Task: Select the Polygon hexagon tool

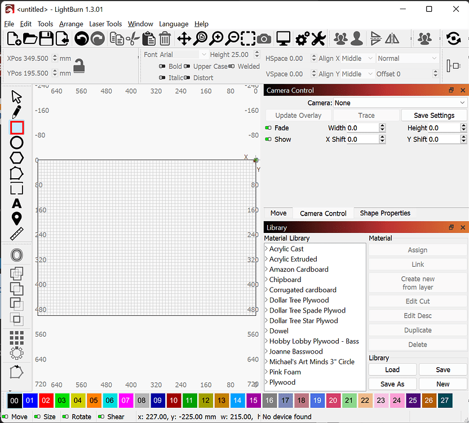Action: click(x=17, y=158)
